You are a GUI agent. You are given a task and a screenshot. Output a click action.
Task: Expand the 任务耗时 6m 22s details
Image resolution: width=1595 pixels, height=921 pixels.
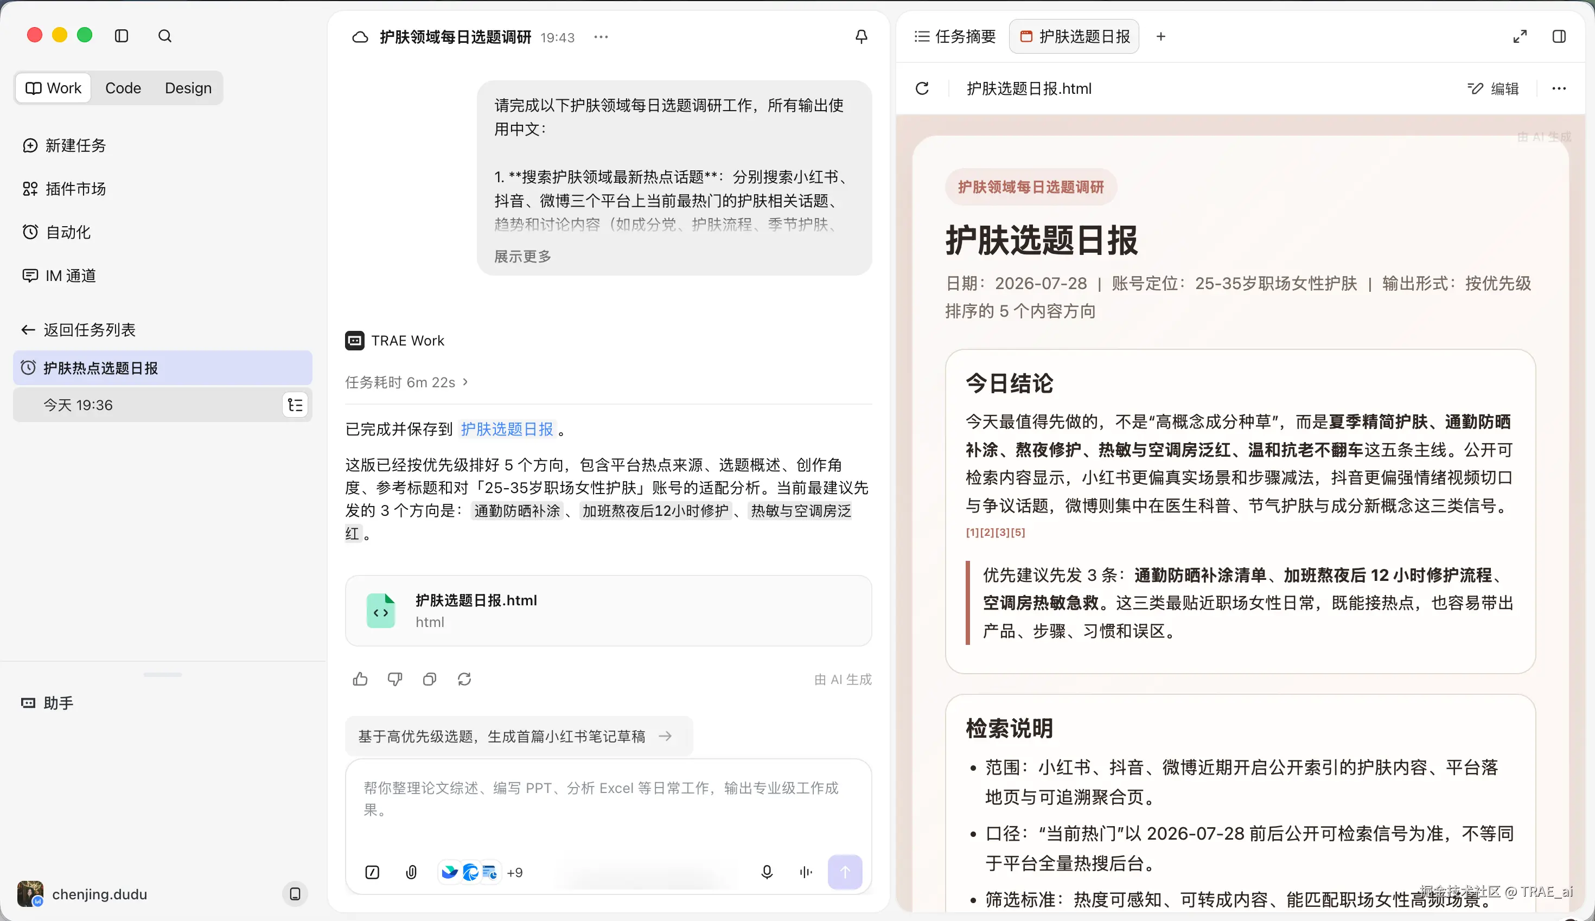[406, 382]
